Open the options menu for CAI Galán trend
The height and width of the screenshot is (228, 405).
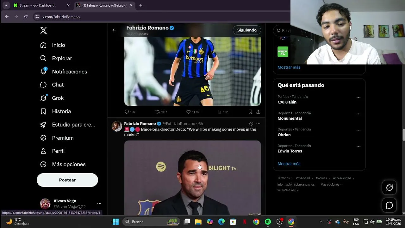[358, 98]
